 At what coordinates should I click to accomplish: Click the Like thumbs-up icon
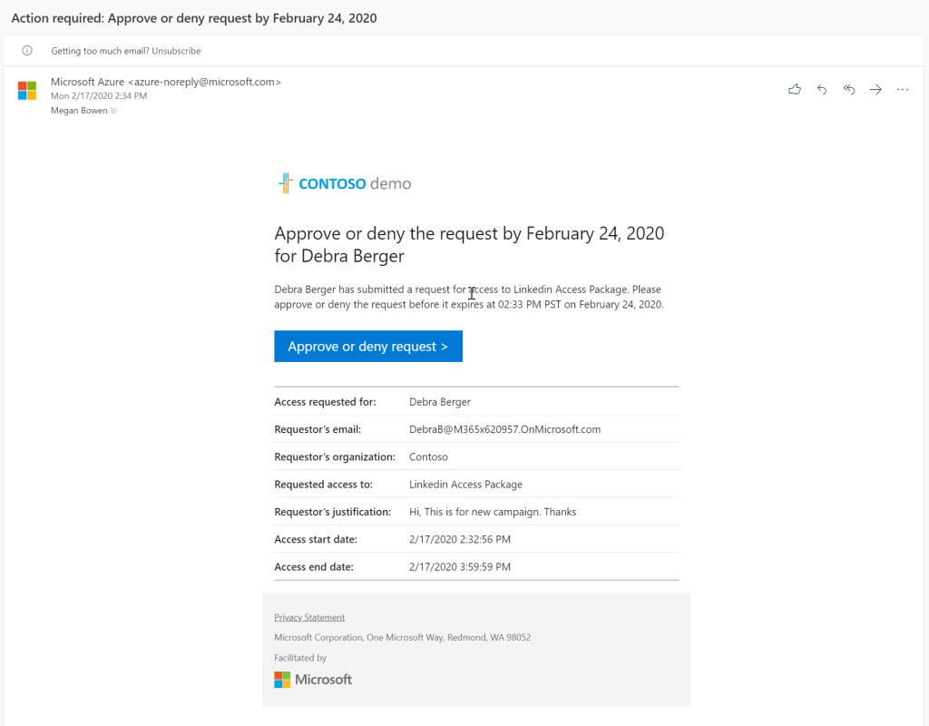(x=795, y=89)
